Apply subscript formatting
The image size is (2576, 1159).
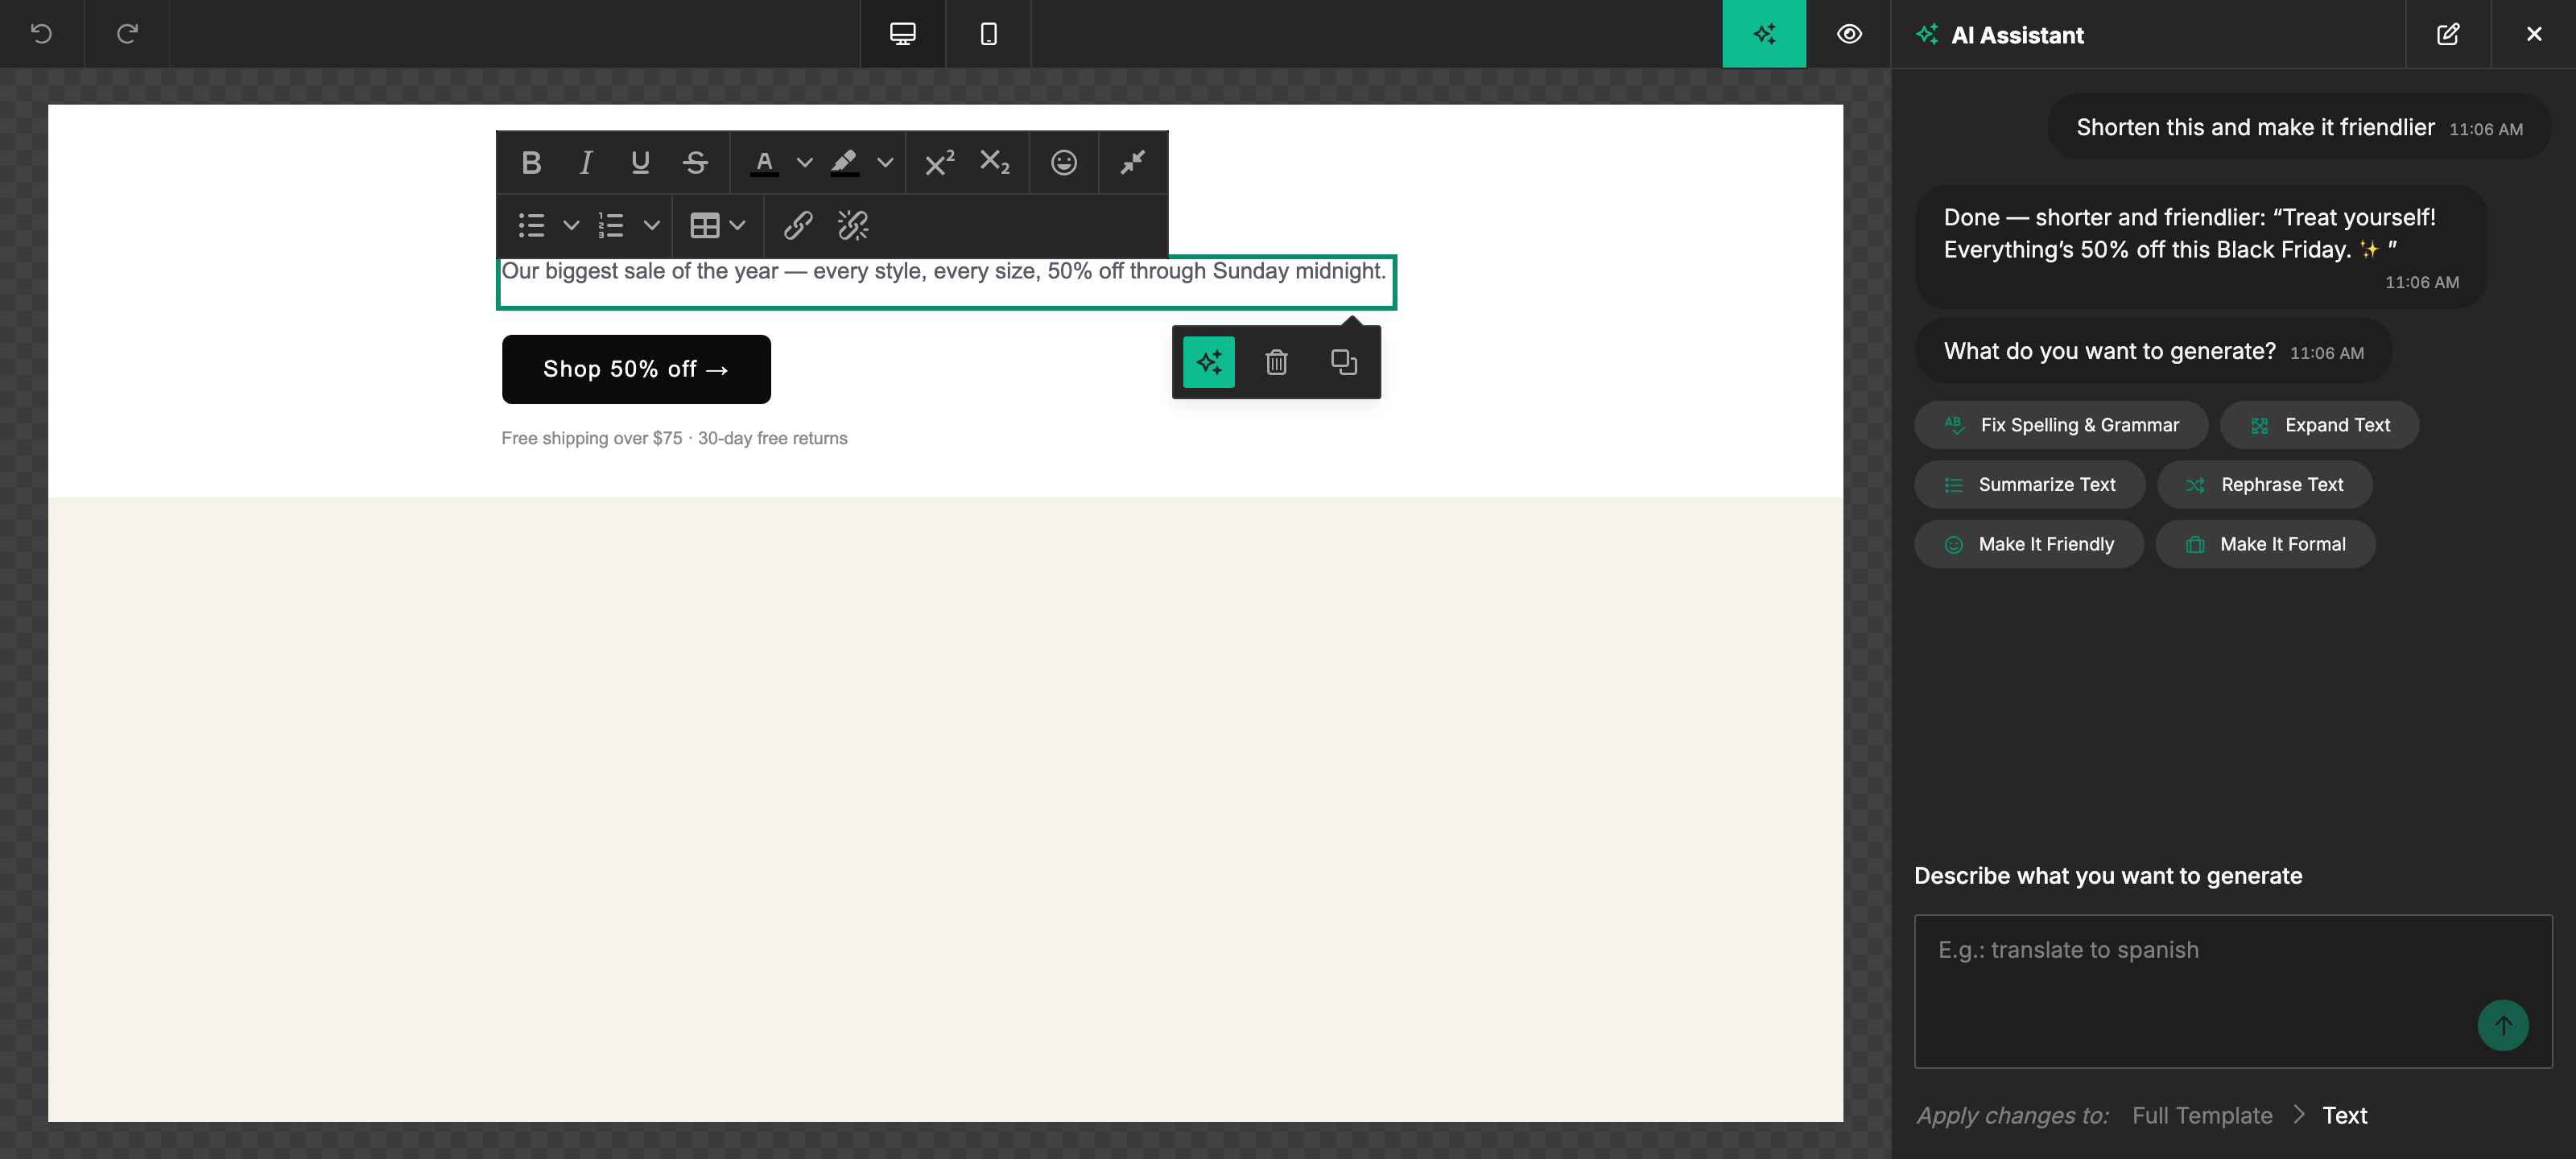(994, 162)
